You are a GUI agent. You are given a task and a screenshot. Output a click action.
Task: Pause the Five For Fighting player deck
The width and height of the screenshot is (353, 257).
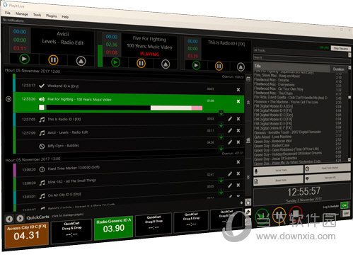141,63
